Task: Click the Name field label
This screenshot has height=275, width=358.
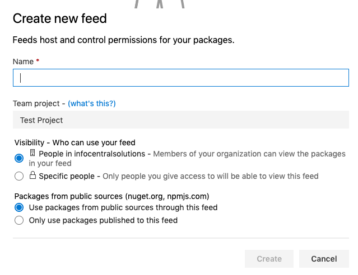Action: click(x=24, y=61)
